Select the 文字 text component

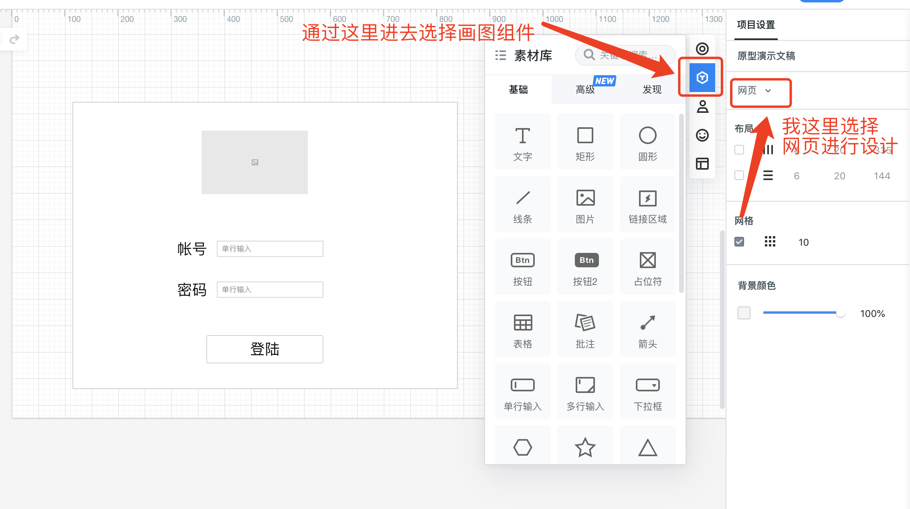click(x=522, y=142)
